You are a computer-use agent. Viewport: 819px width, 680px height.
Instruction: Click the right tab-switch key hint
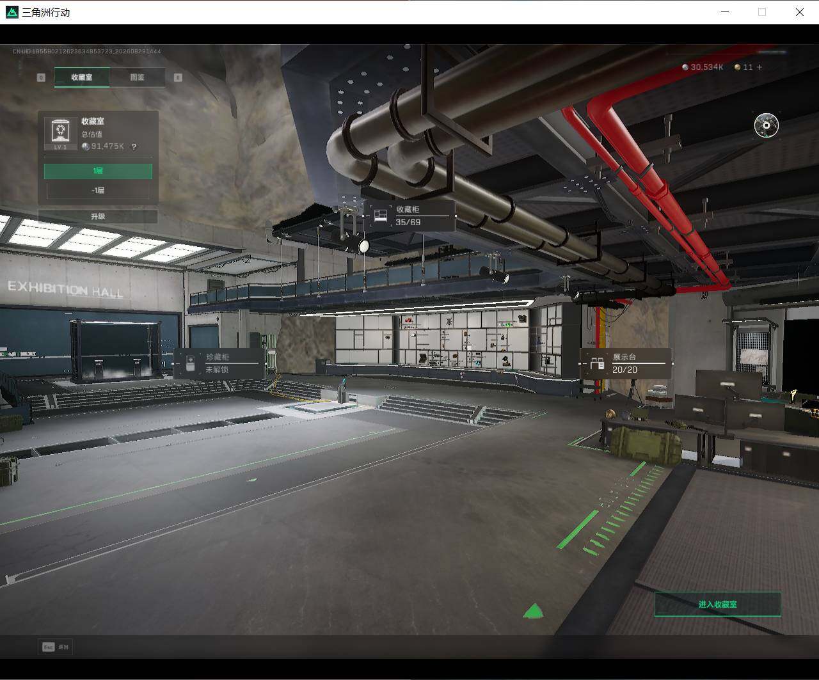coord(178,77)
